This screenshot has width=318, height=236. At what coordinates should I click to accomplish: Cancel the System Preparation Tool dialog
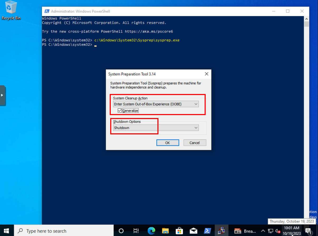195,143
